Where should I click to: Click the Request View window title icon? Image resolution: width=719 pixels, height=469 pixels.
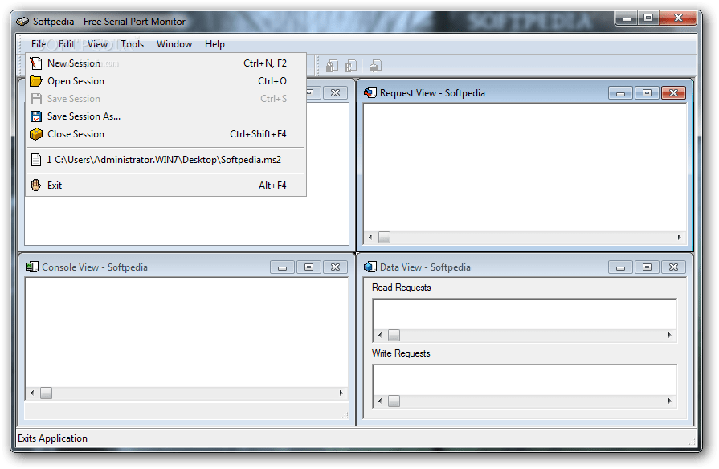[370, 92]
